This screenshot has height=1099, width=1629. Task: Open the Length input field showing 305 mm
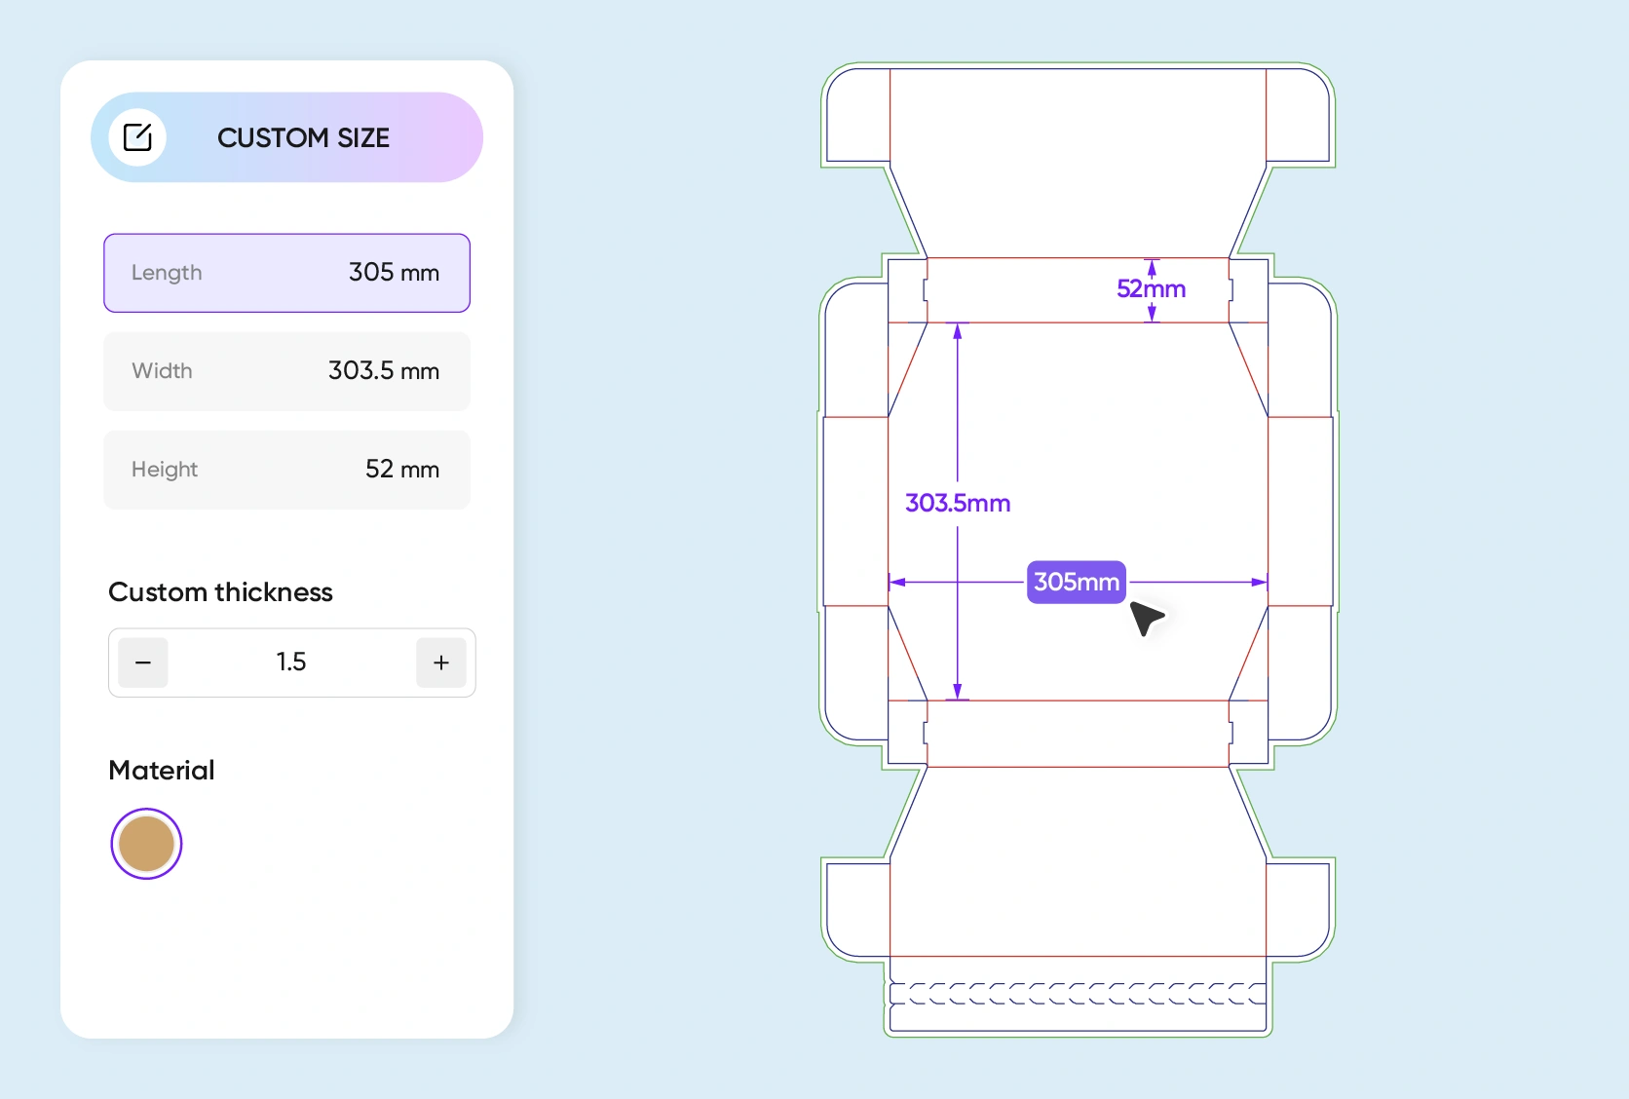coord(286,273)
